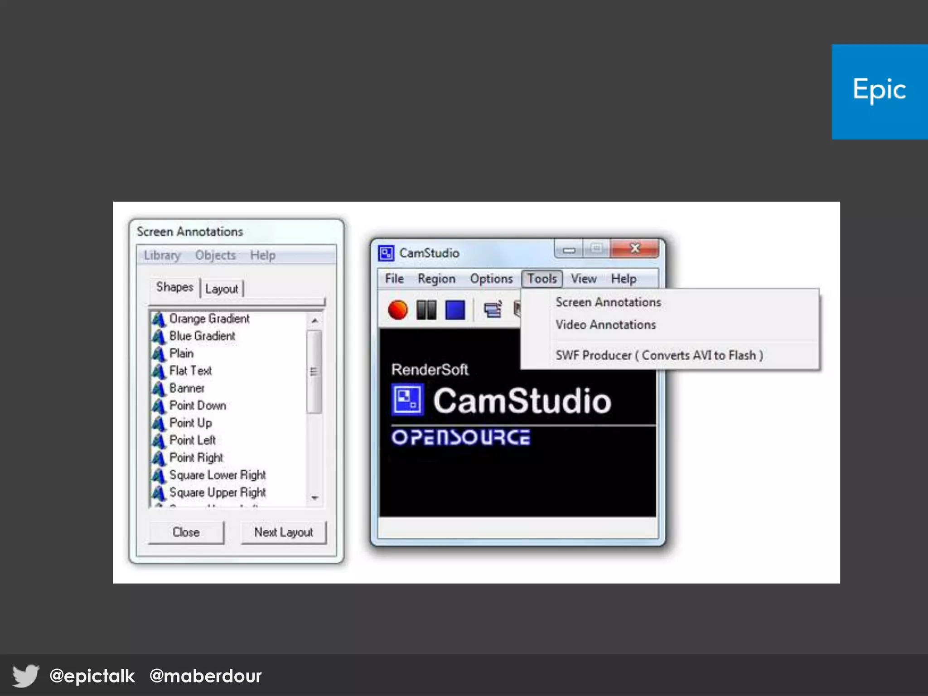The width and height of the screenshot is (928, 696).
Task: Open the Tools menu
Action: (541, 279)
